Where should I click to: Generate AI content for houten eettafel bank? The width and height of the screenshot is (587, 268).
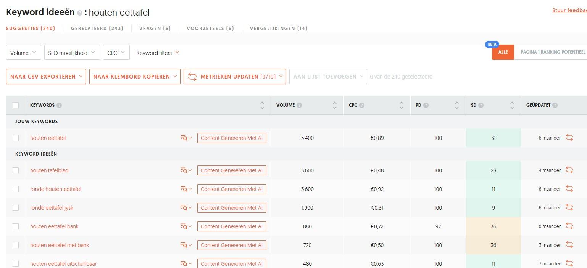[232, 226]
